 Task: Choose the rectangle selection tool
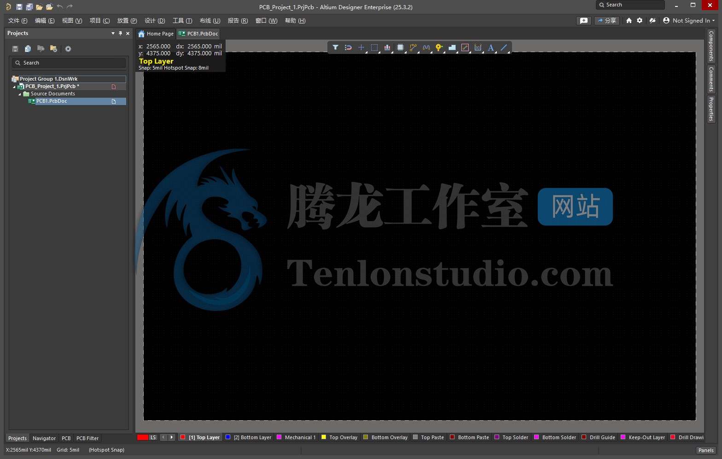[374, 47]
